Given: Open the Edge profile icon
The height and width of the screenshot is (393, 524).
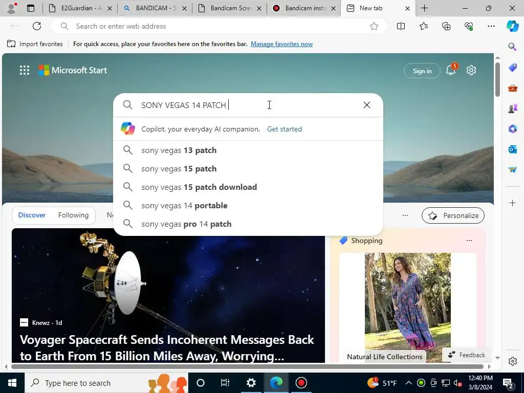Looking at the screenshot, I should [12, 8].
